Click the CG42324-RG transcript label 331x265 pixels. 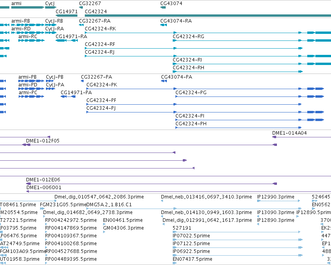189,37
